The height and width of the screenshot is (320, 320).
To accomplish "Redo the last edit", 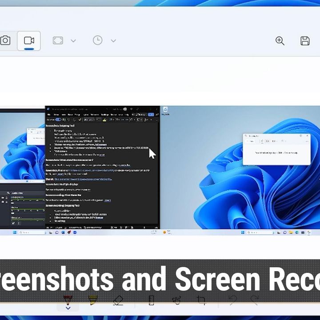I will (255, 300).
